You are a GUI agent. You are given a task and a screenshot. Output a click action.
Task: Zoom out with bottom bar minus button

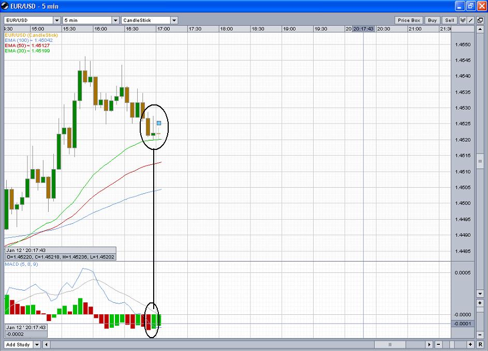439,344
